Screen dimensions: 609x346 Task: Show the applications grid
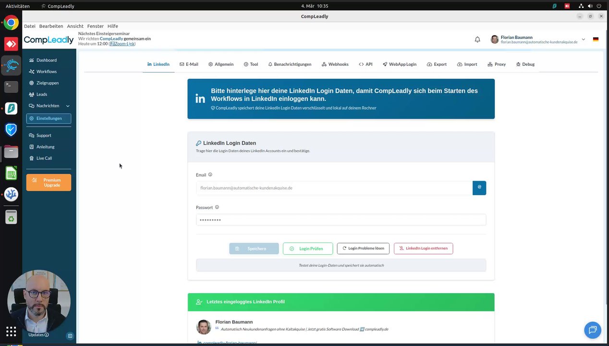[11, 331]
